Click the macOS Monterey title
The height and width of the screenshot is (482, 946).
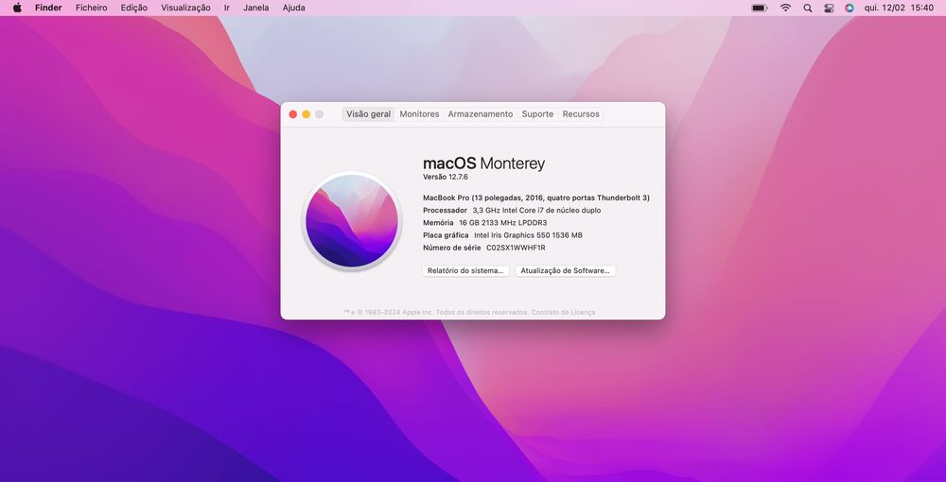pyautogui.click(x=483, y=164)
